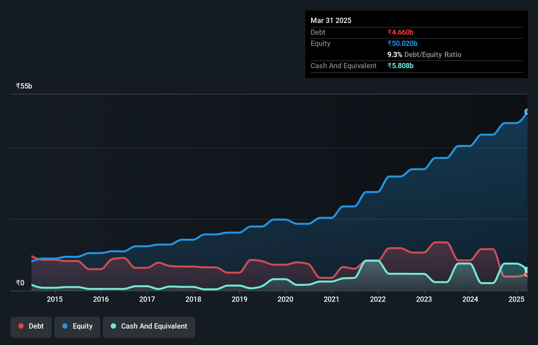The image size is (538, 345).
Task: Select the blue Equity legend dot
Action: click(65, 327)
